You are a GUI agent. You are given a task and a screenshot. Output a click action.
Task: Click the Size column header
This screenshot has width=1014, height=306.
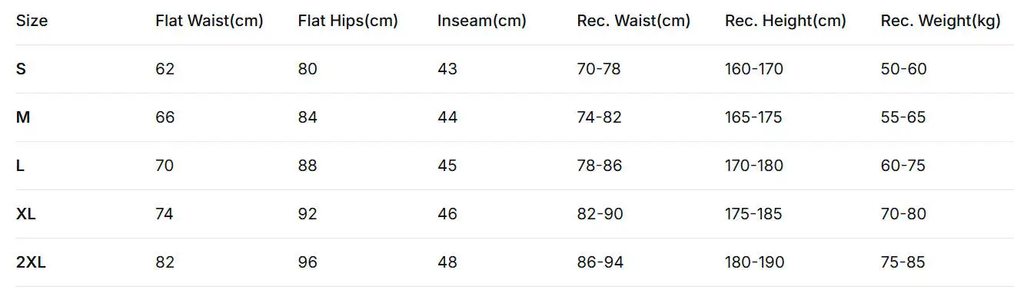coord(32,21)
